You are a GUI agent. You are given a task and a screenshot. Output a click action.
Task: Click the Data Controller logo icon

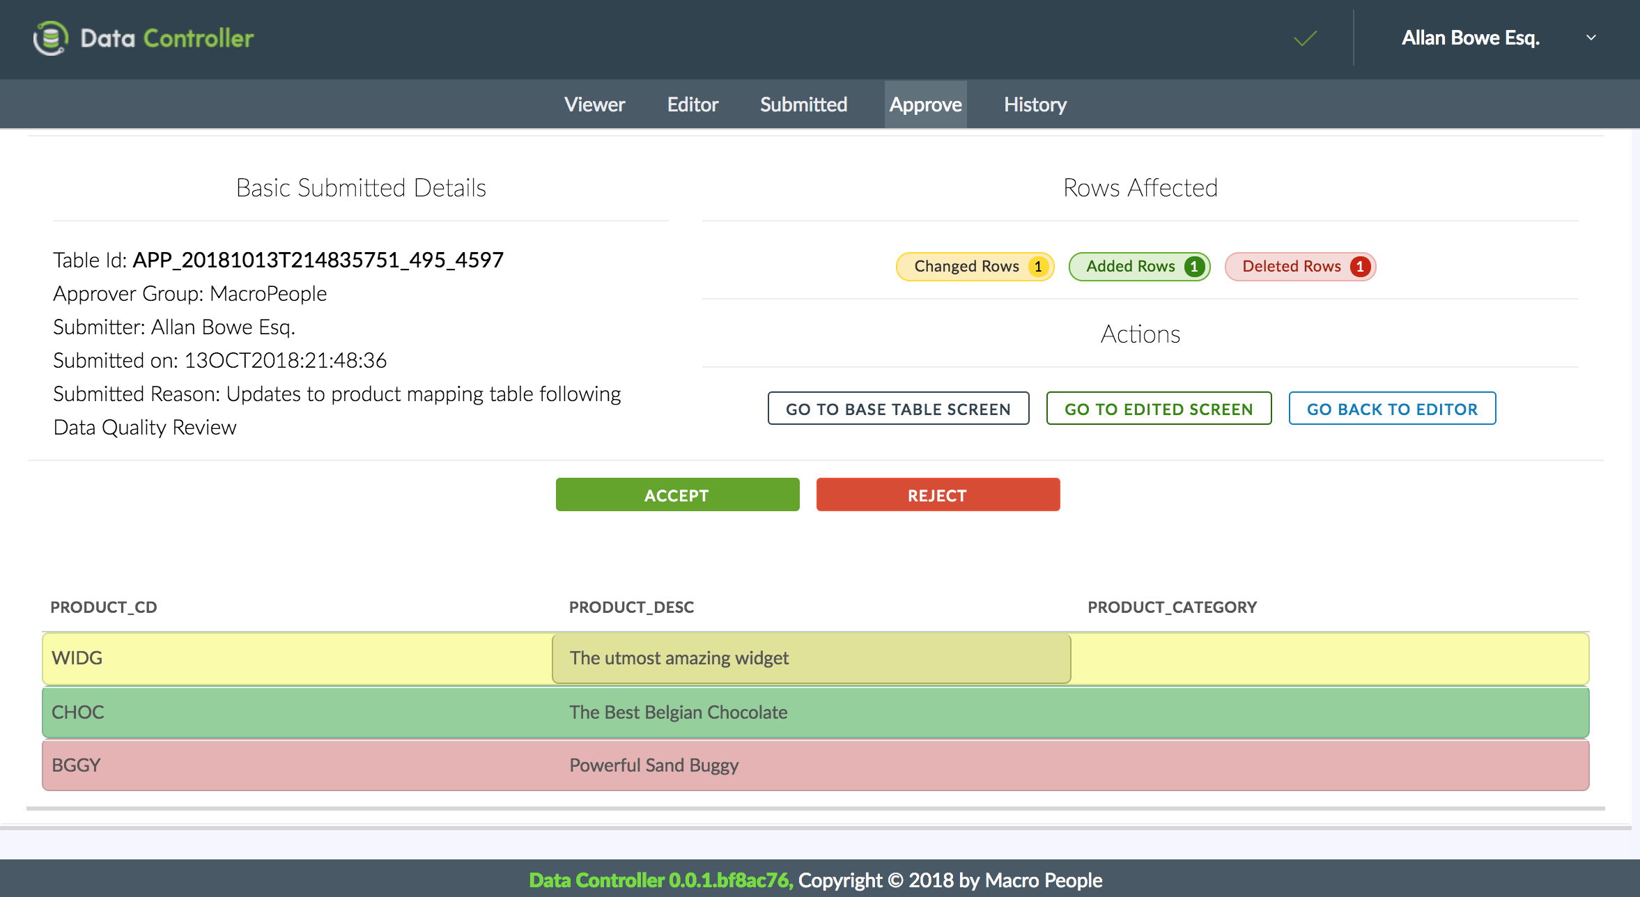coord(50,38)
